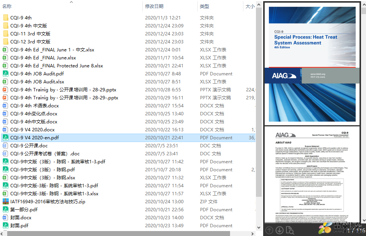Click folder icon of CQI-12 3rd 中文版
Screen dimensions: 366x236
click(x=6, y=42)
